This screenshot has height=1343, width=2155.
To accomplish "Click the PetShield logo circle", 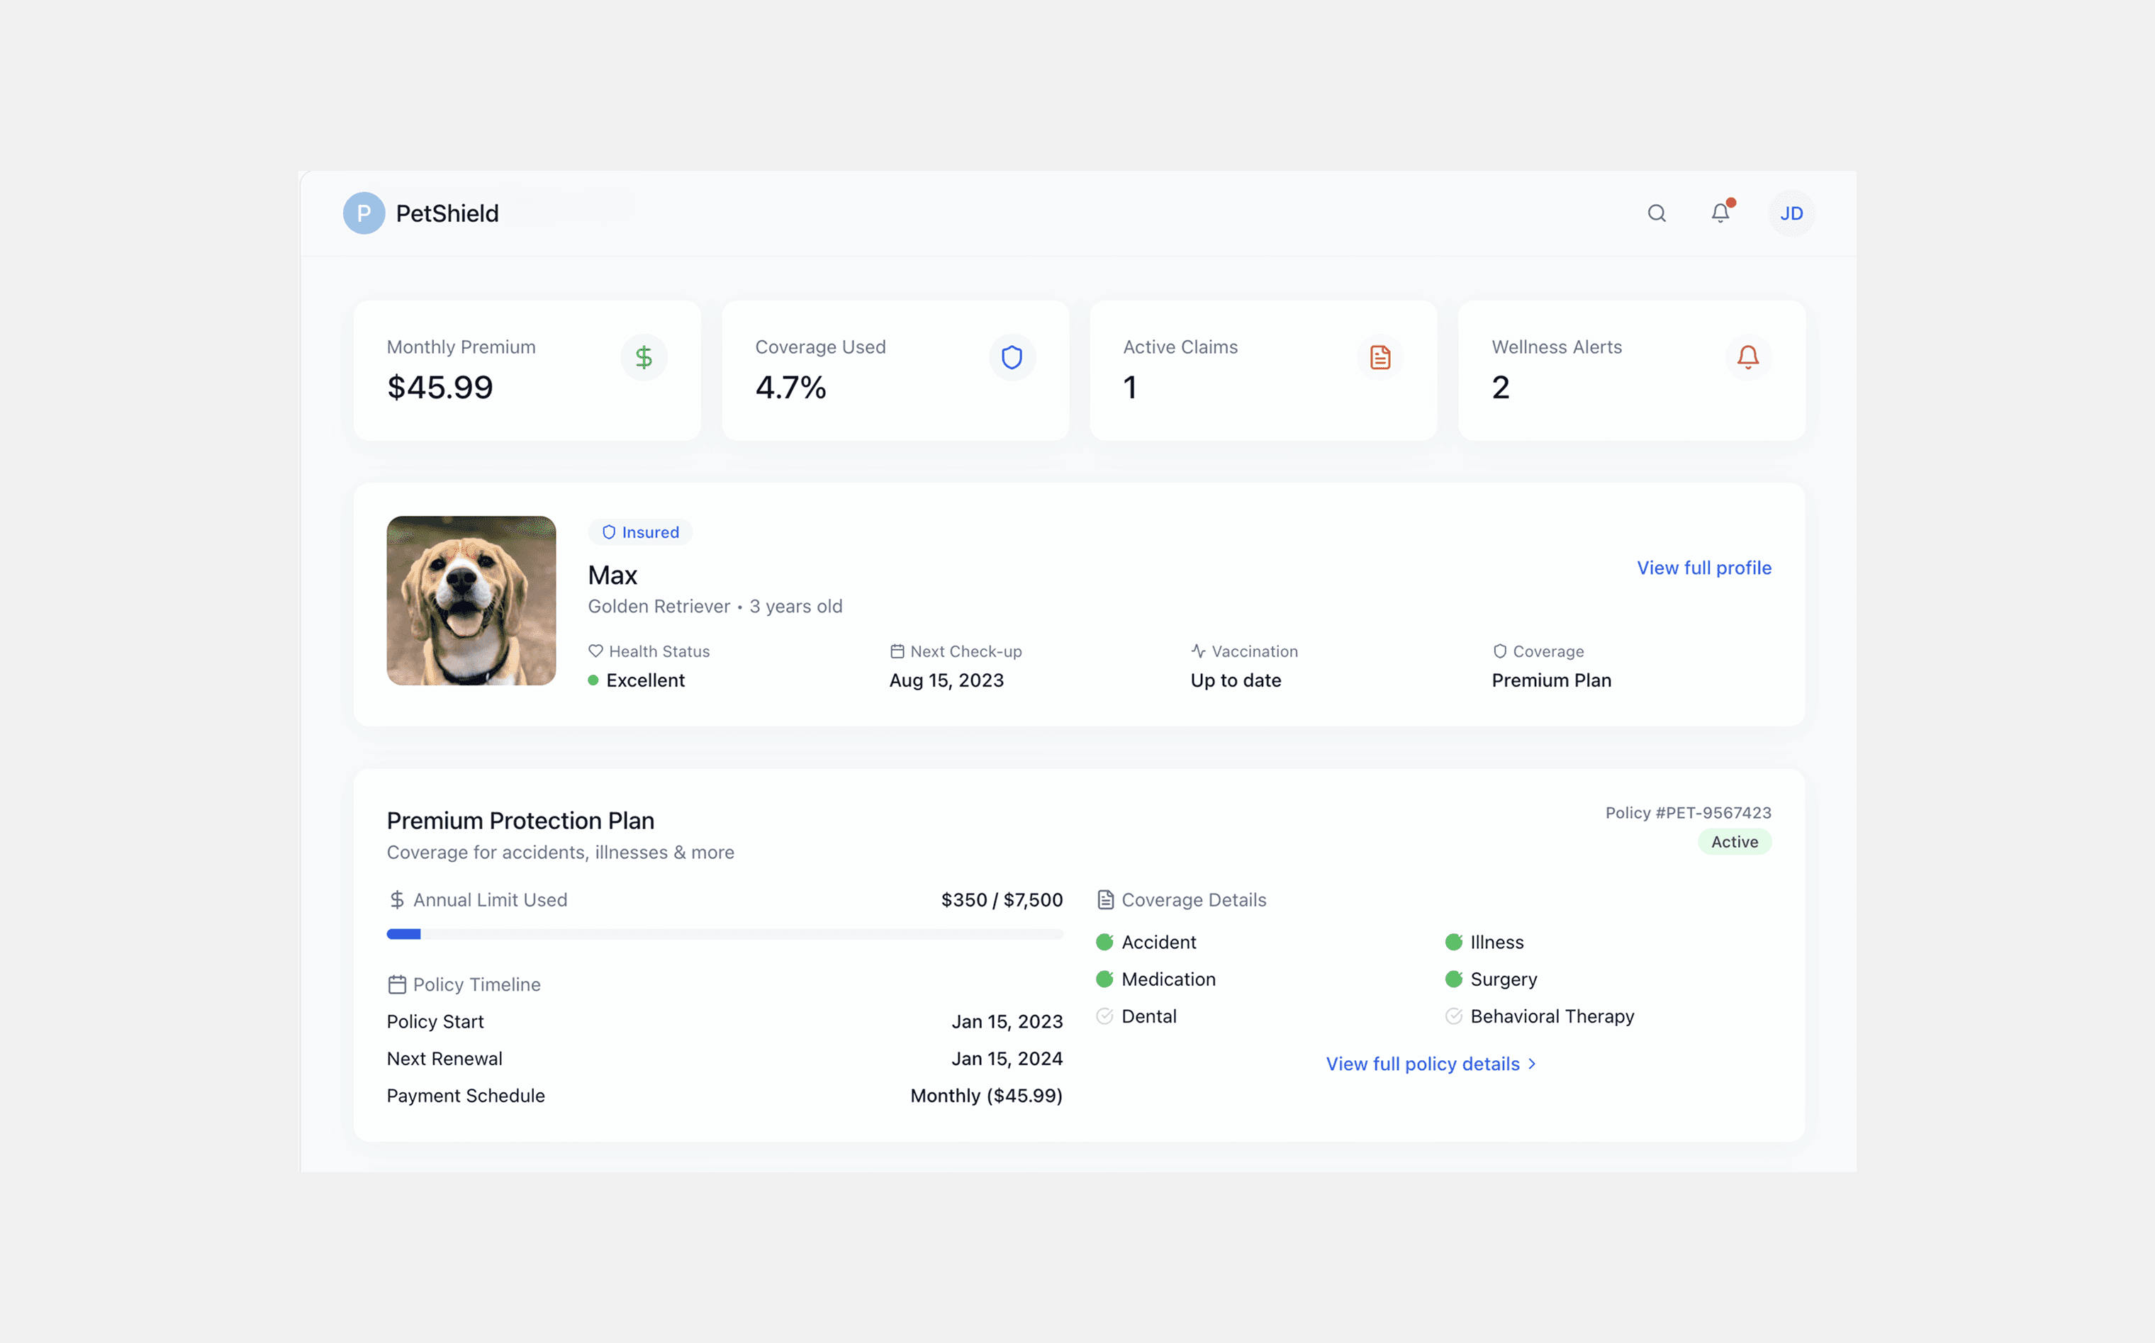I will tap(364, 213).
